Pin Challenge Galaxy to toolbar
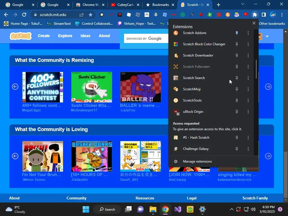Viewport: 288px width, 216px height. (x=237, y=149)
